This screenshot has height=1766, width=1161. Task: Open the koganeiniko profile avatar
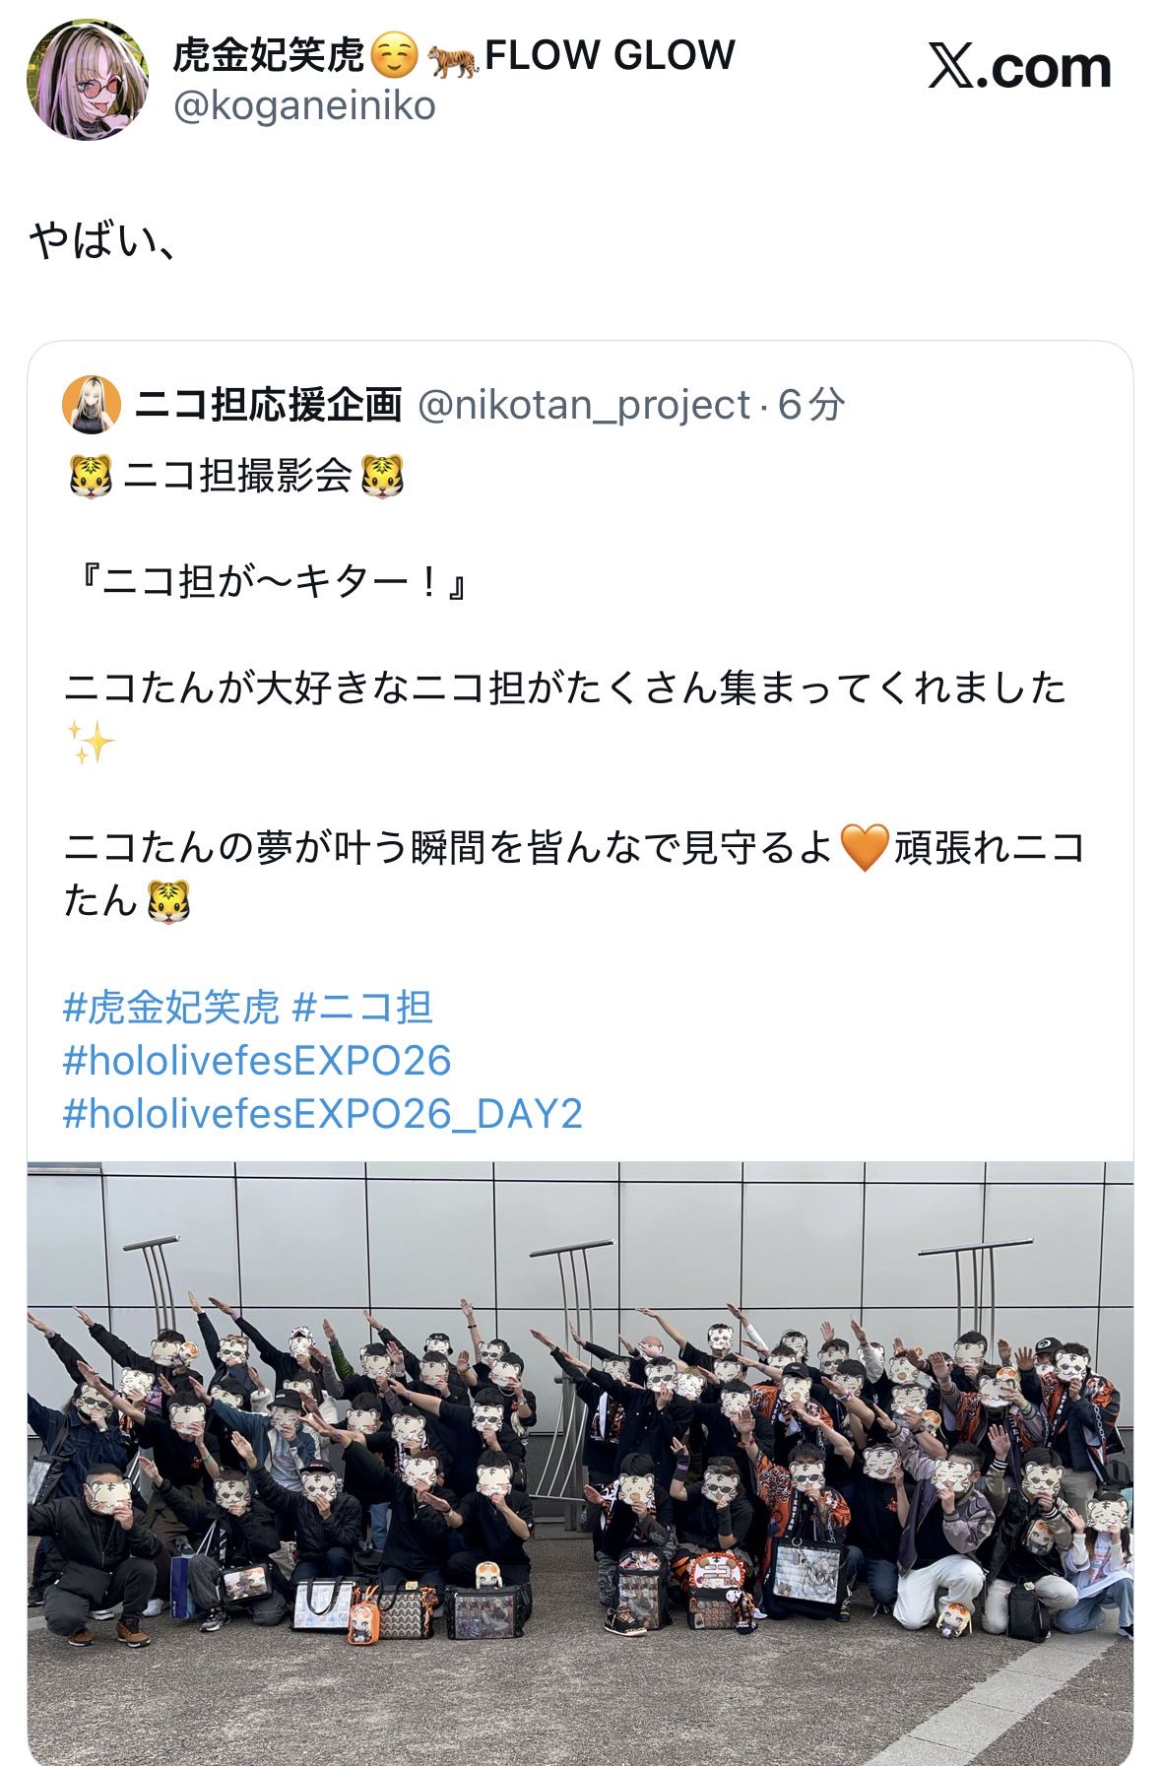click(x=89, y=79)
